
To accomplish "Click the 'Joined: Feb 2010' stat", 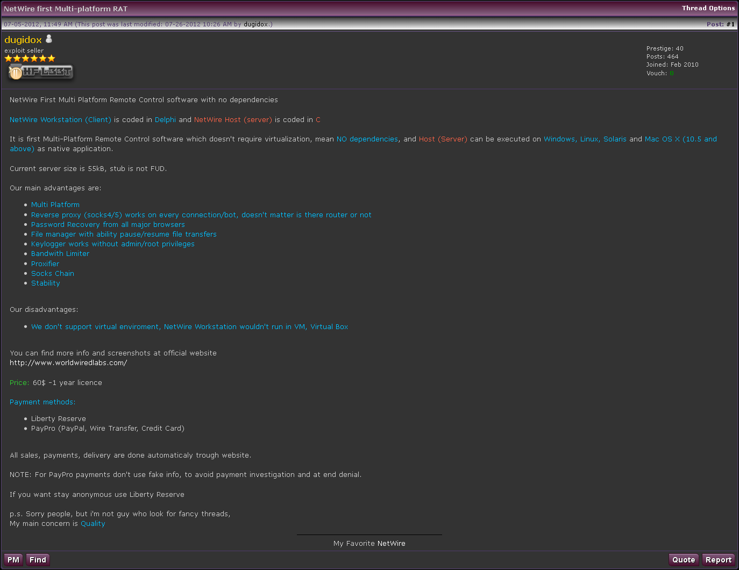I will click(672, 65).
